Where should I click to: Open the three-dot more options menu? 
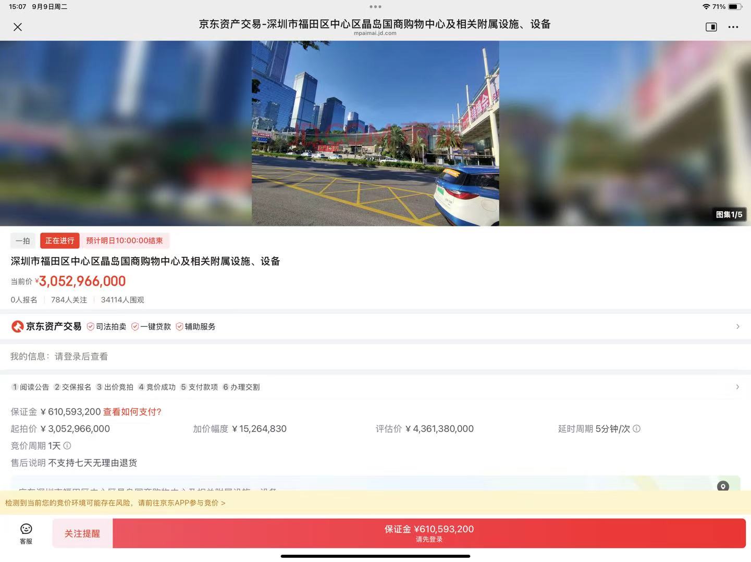pyautogui.click(x=733, y=27)
